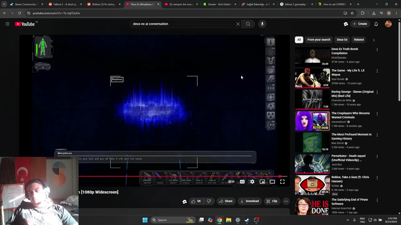Image resolution: width=401 pixels, height=225 pixels.
Task: Open Chrome three-dot menu
Action: tap(396, 13)
